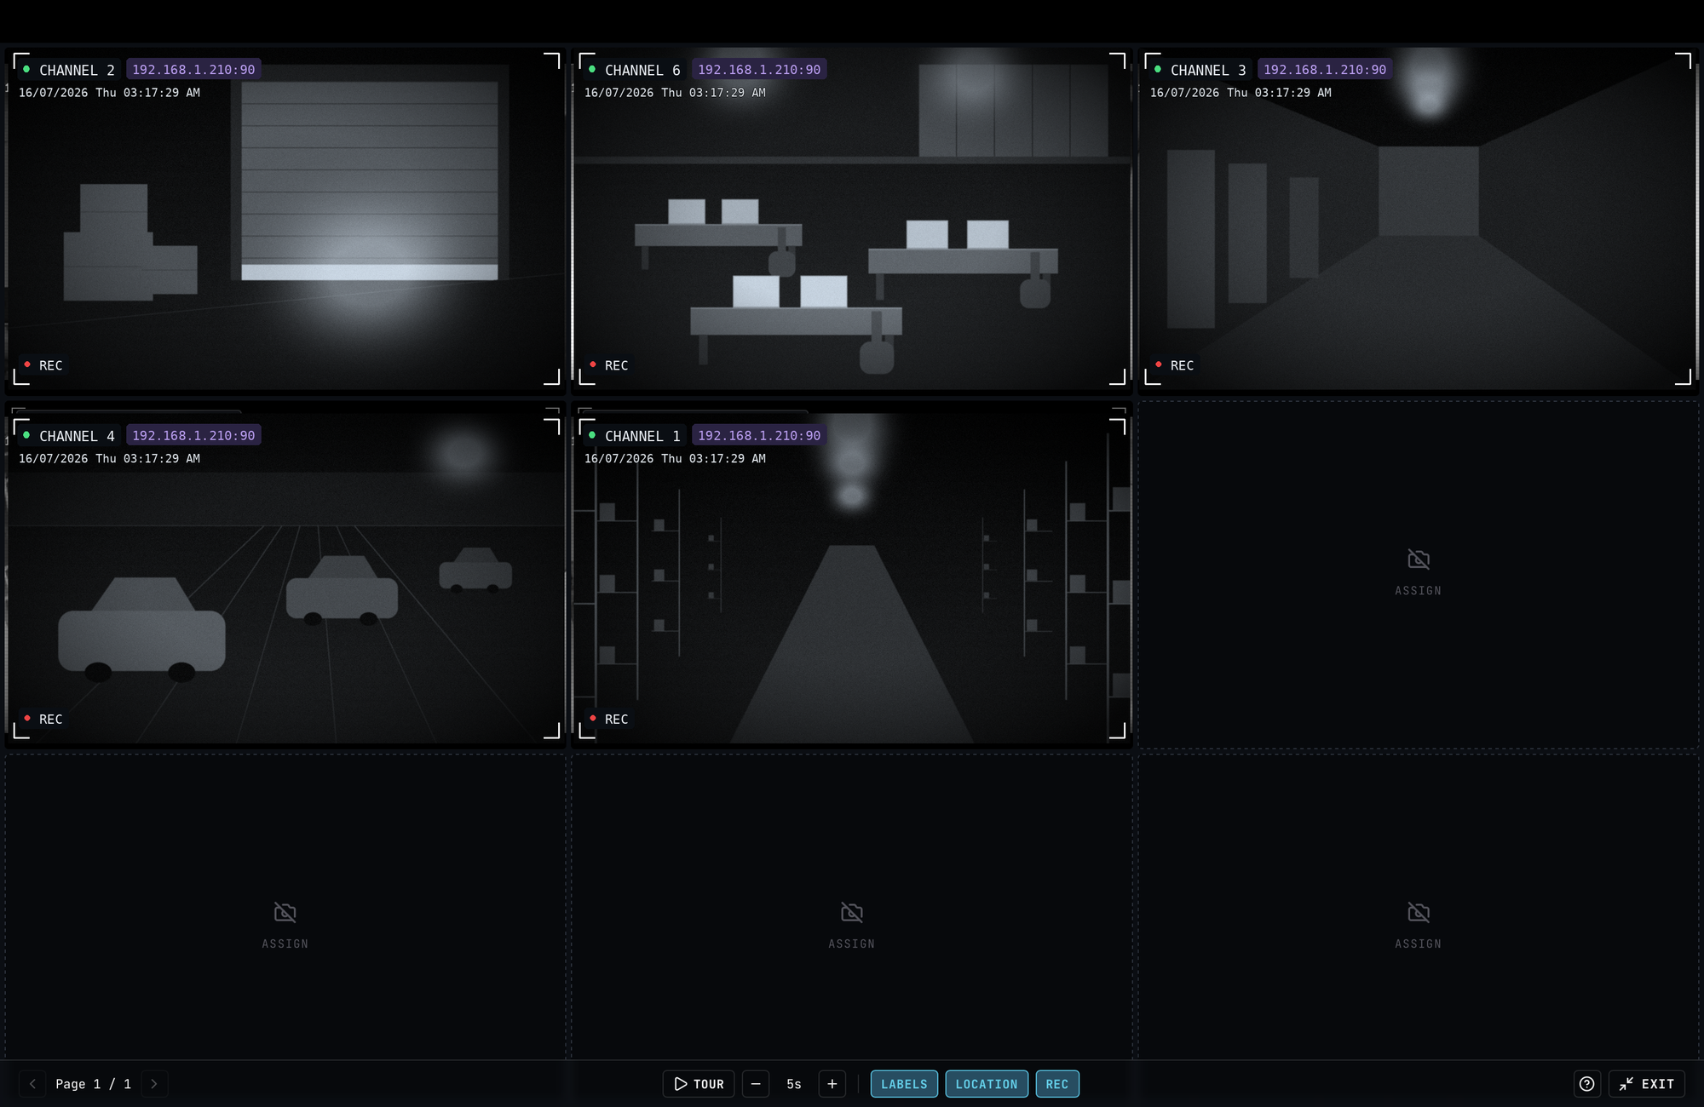Click Channel 6 timestamp text
The height and width of the screenshot is (1107, 1704).
click(675, 93)
